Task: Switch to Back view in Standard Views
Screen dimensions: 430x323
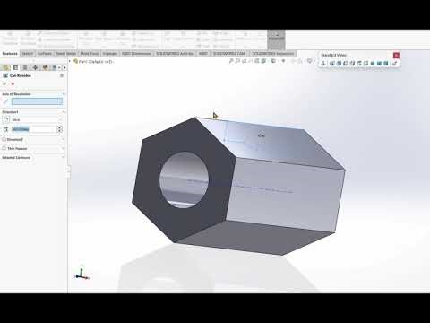Action: [x=339, y=63]
